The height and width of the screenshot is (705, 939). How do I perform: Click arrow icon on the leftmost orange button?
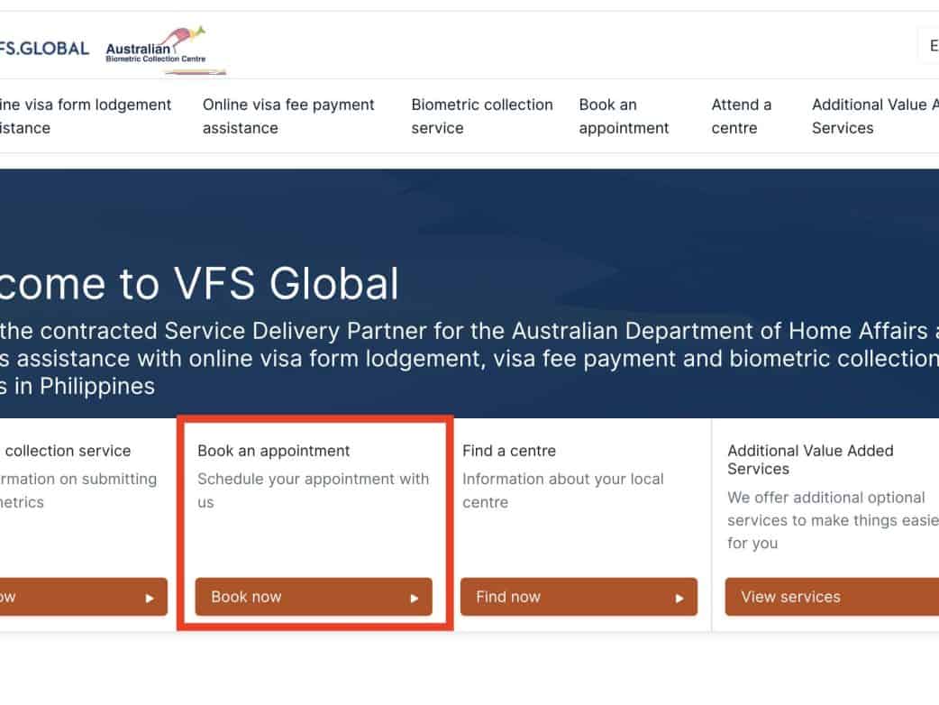point(150,598)
